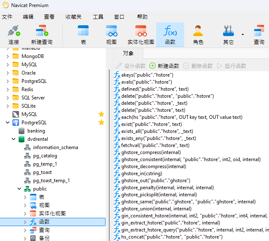This screenshot has height=241, width=269.
Task: Switch to the 对象 tab
Action: tap(128, 53)
